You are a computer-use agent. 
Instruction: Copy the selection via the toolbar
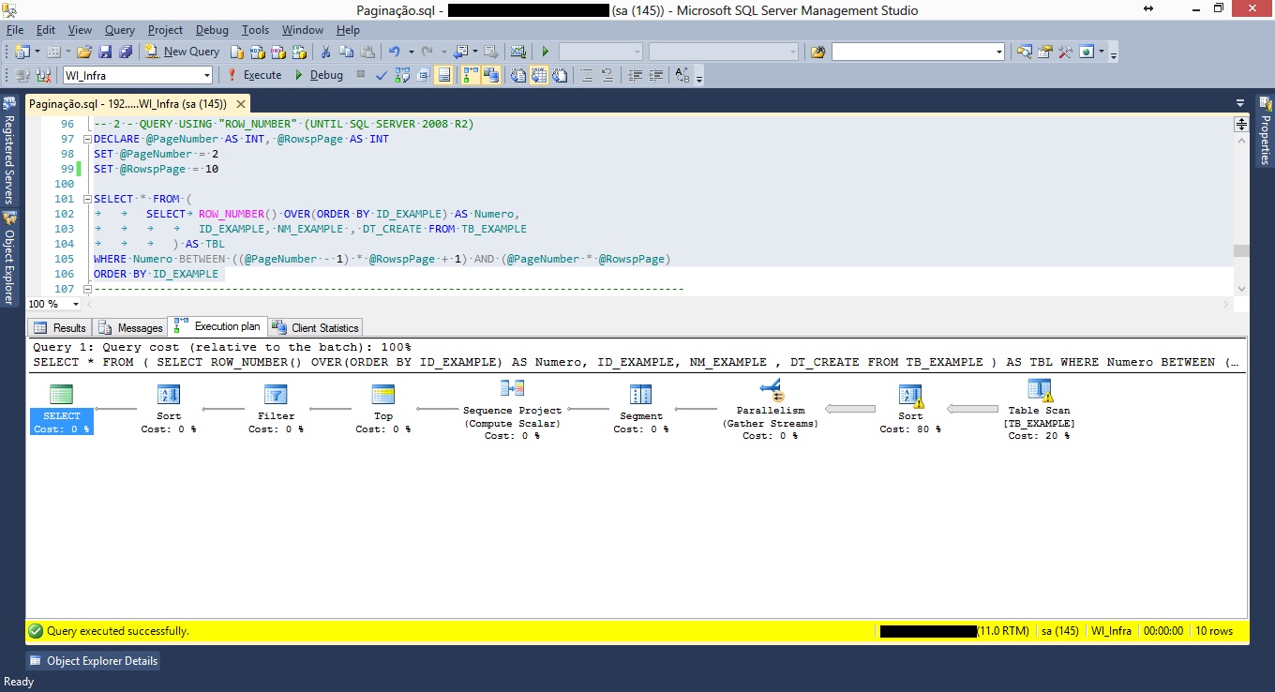(x=347, y=52)
